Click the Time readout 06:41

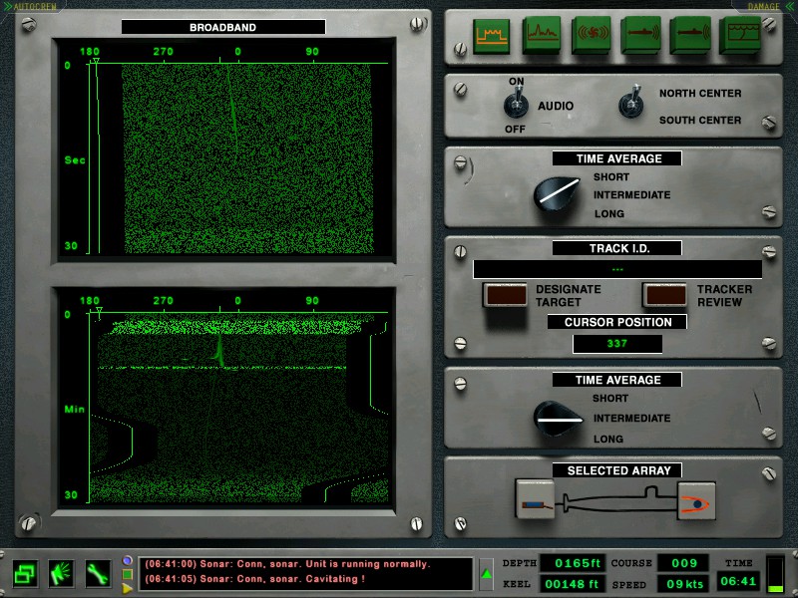[x=738, y=581]
